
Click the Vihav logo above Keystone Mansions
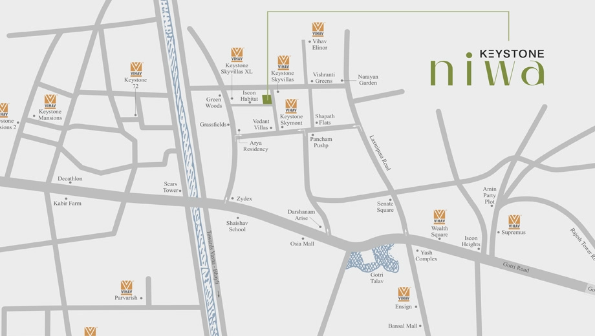click(x=50, y=101)
